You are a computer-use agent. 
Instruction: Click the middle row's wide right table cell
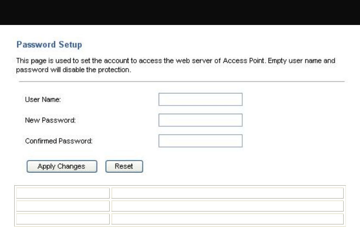click(228, 206)
